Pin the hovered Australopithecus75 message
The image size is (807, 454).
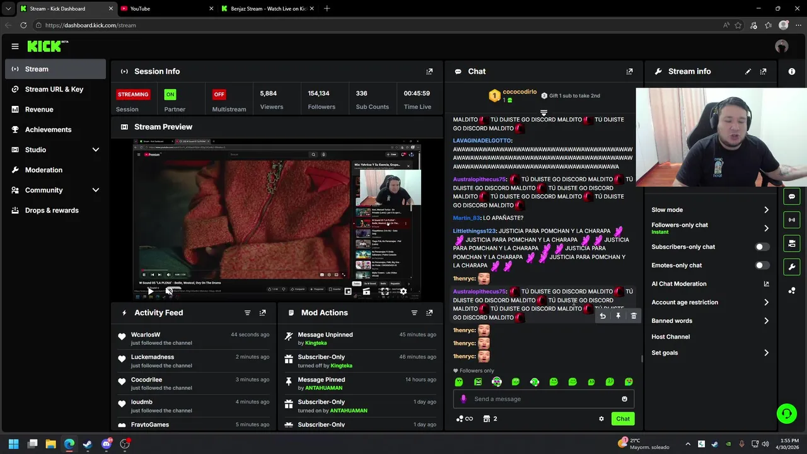click(618, 316)
